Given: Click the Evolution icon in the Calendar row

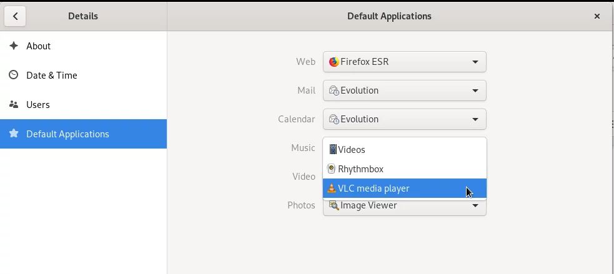Looking at the screenshot, I should pos(334,119).
